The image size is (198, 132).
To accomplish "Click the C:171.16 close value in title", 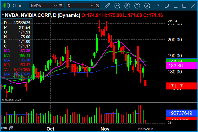I will tap(153, 15).
